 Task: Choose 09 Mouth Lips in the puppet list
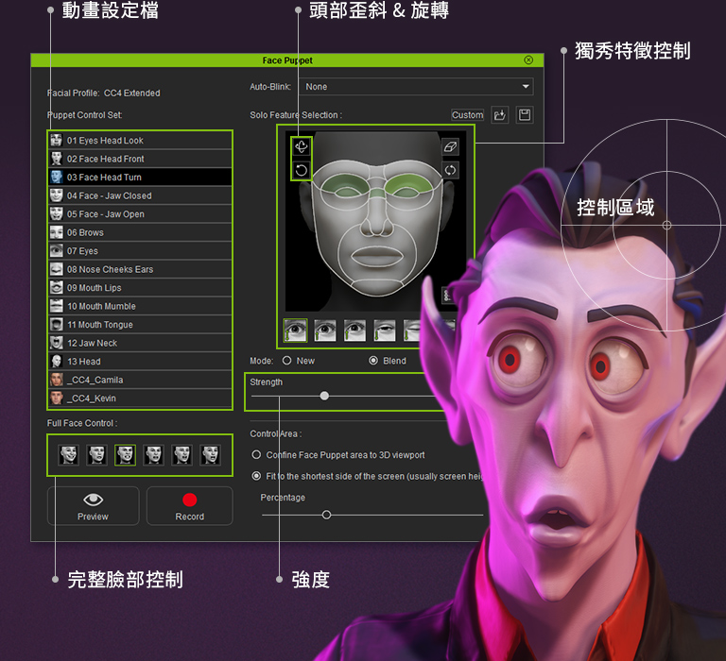click(140, 288)
